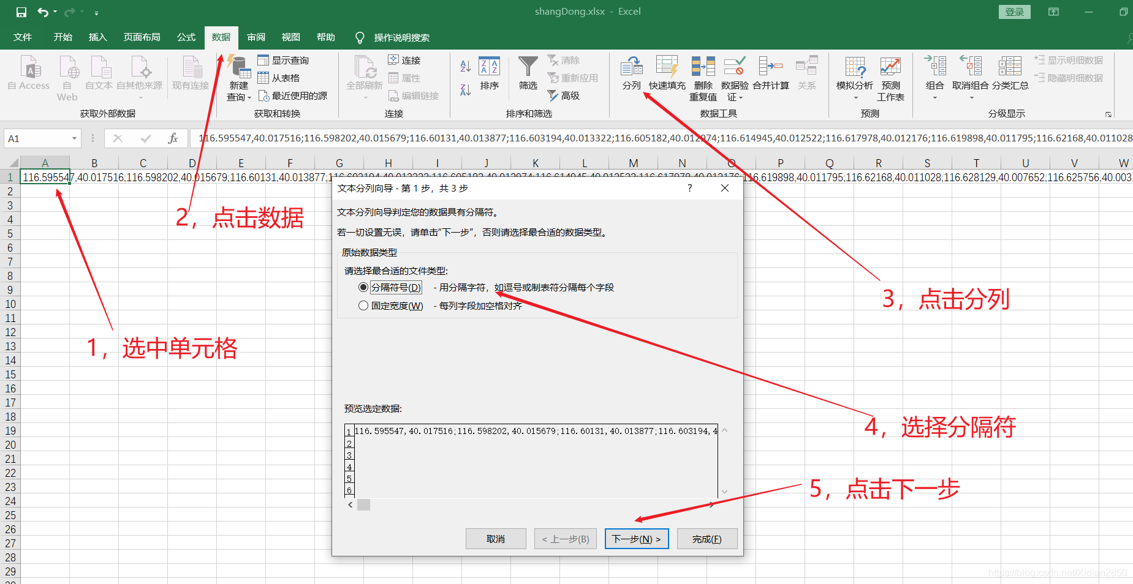Expand the 新建查询 dropdown
This screenshot has height=584, width=1133.
click(x=249, y=98)
